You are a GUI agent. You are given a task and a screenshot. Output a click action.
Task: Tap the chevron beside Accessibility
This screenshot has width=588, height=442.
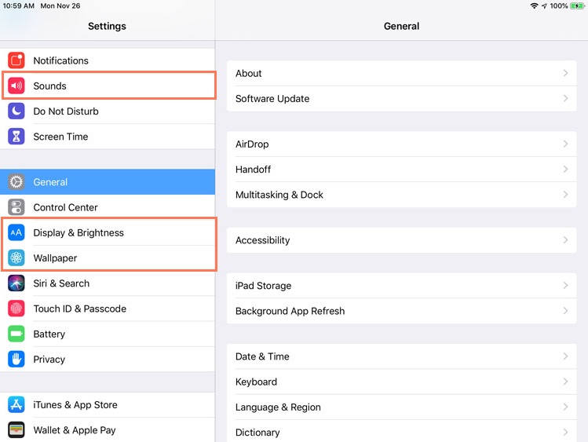pos(565,240)
